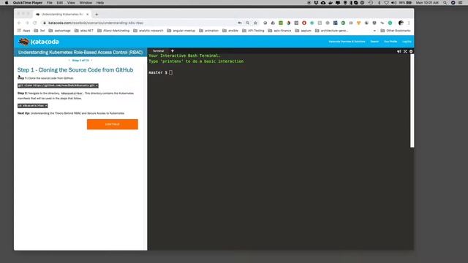This screenshot has height=263, width=468.
Task: Run the git clone command snippet
Action: pos(58,85)
